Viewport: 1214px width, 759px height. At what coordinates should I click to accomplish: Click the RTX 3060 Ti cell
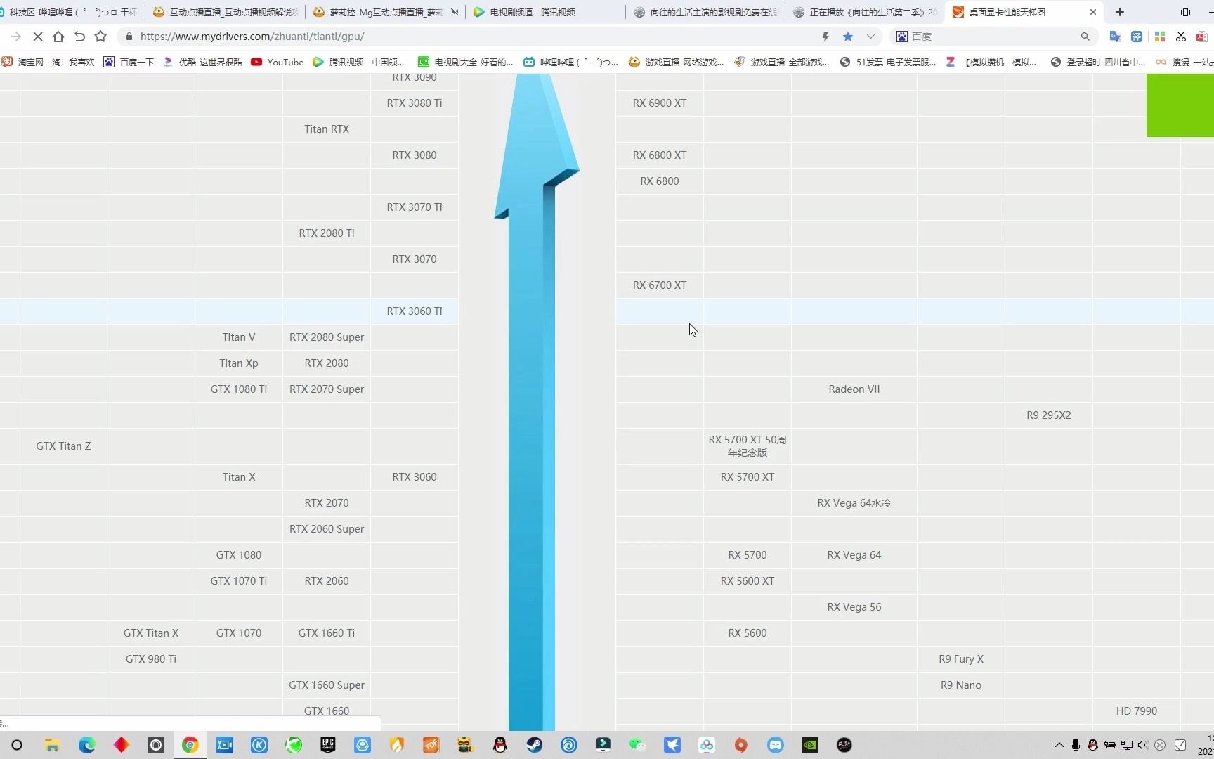click(415, 311)
